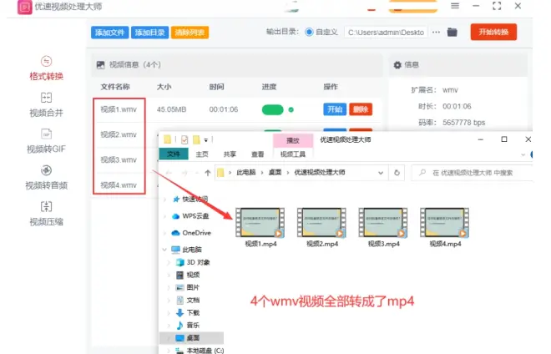Open the 查看 tab in Explorer window

coord(258,154)
